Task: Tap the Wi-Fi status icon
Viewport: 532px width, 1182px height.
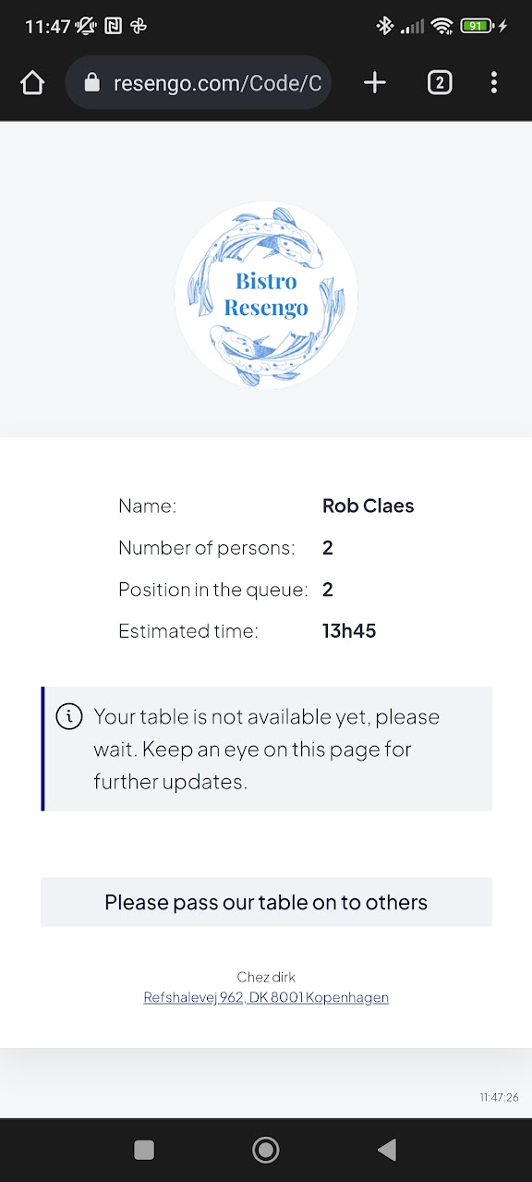Action: tap(441, 26)
